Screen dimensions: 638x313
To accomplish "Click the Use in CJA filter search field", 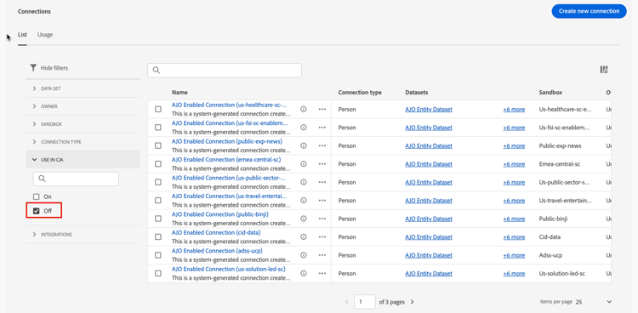I will coord(76,179).
